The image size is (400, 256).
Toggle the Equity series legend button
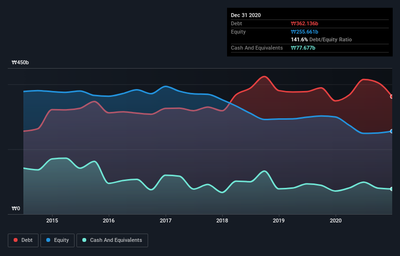point(57,240)
